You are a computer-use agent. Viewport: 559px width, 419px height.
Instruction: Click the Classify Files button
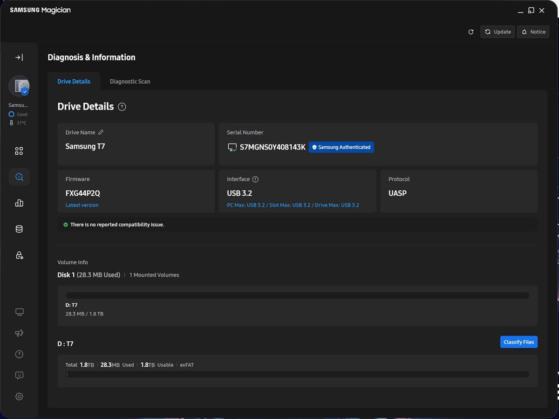(518, 342)
